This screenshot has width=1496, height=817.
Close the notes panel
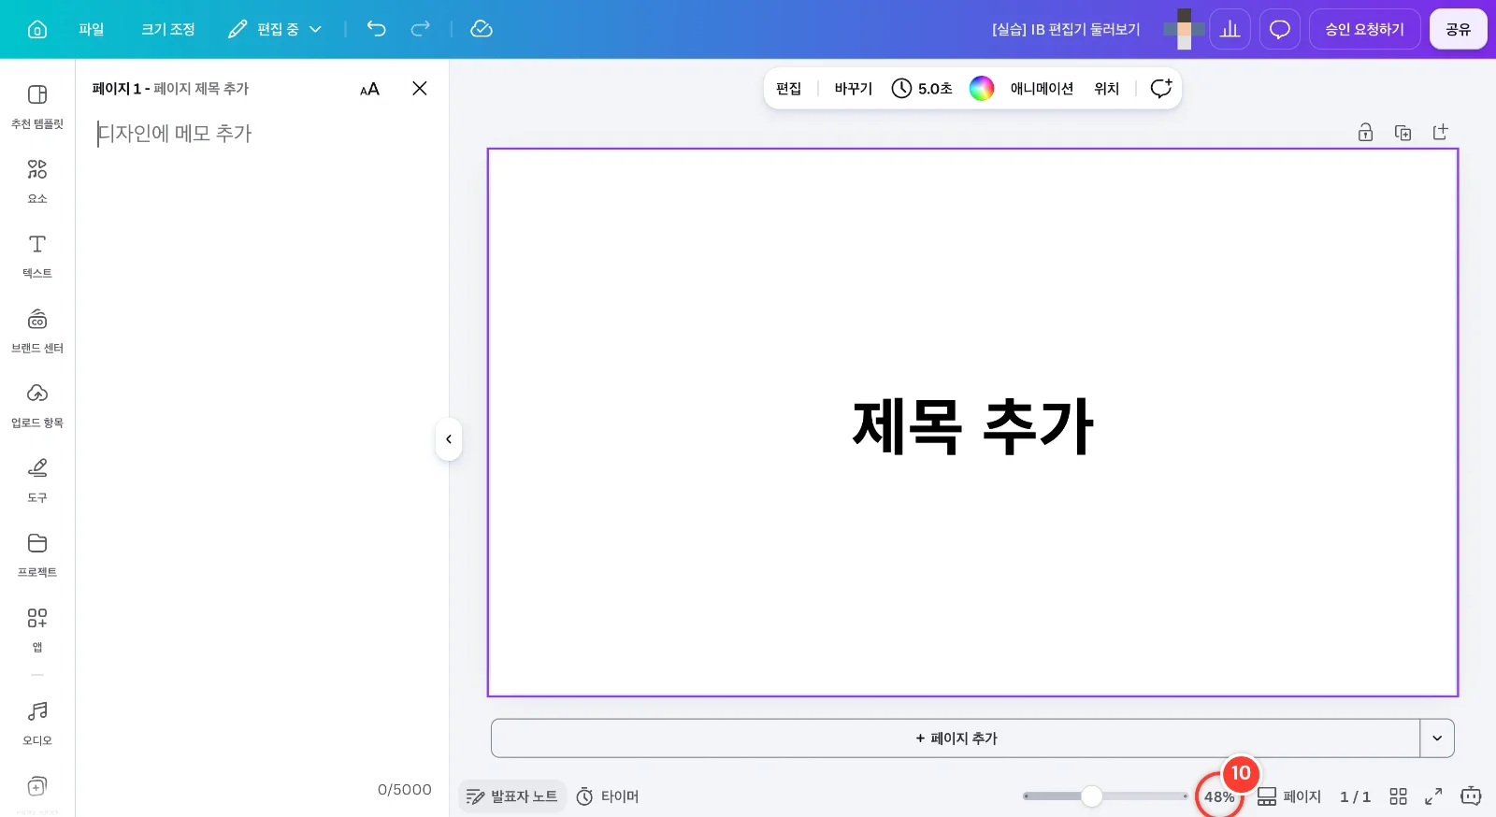(420, 88)
